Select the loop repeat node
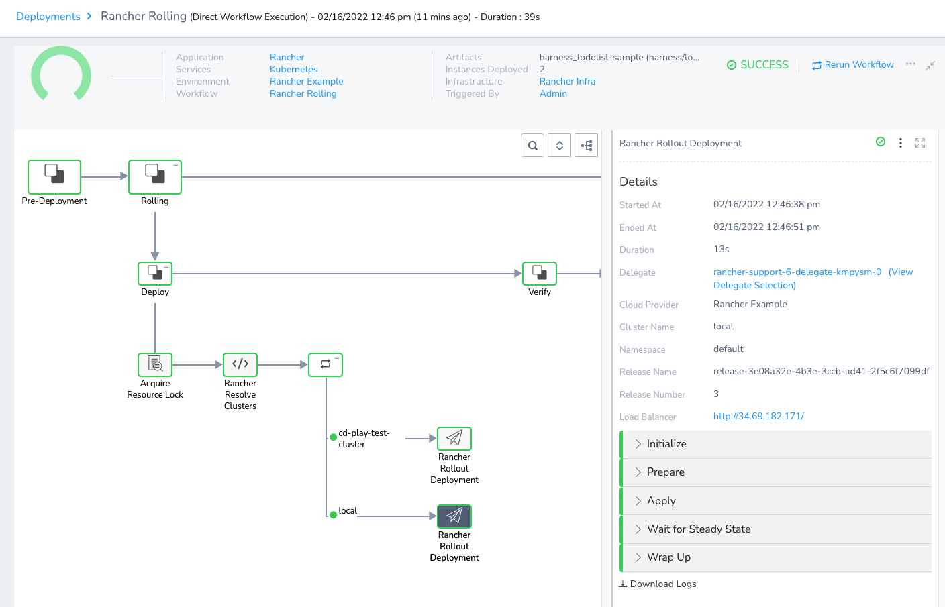 pos(326,365)
